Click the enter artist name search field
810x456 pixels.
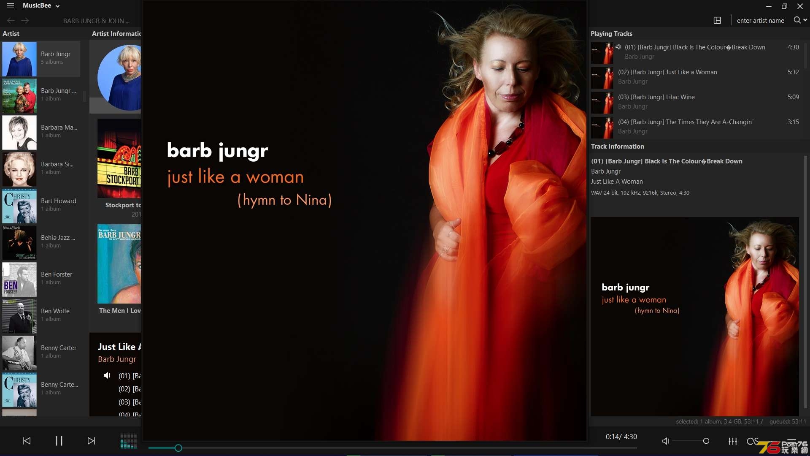tap(760, 20)
